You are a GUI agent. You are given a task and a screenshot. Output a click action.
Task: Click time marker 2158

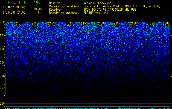click(x=133, y=23)
